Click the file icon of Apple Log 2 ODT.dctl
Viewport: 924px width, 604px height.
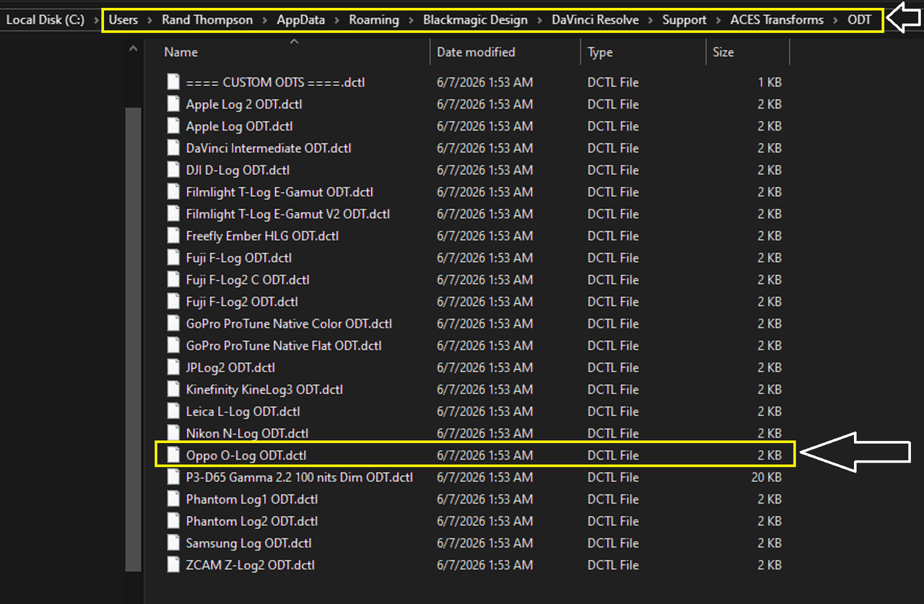point(173,104)
